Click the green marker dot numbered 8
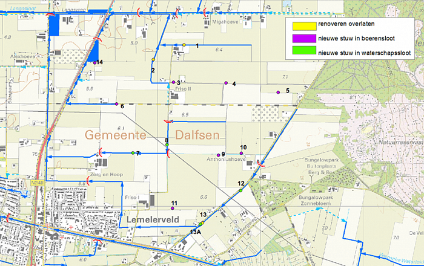This screenshot has height=266, width=424. coord(167,145)
